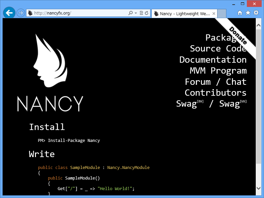Open the Chat link
Image resolution: width=264 pixels, height=198 pixels.
[x=236, y=82]
